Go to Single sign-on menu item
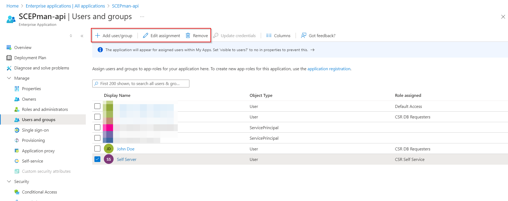The height and width of the screenshot is (201, 508). click(x=35, y=130)
